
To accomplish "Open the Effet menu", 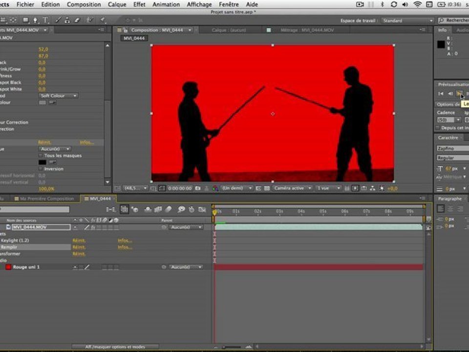I will (139, 4).
